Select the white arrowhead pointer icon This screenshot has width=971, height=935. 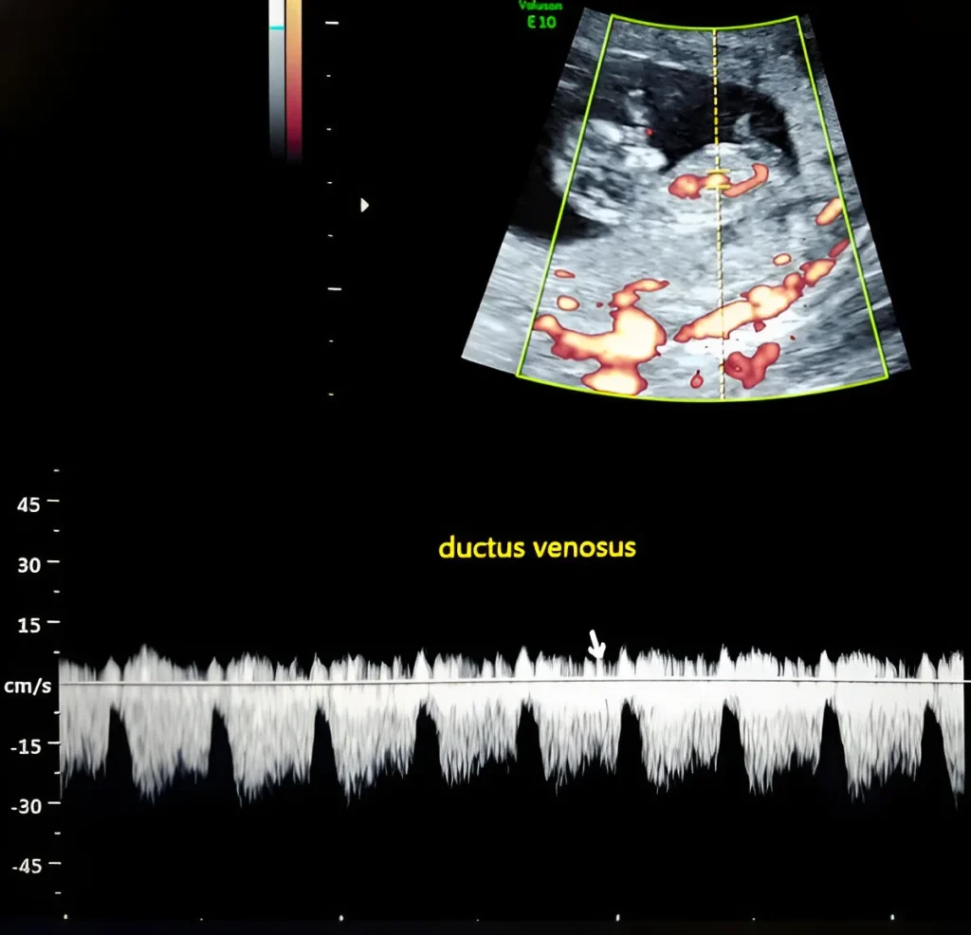click(x=365, y=204)
